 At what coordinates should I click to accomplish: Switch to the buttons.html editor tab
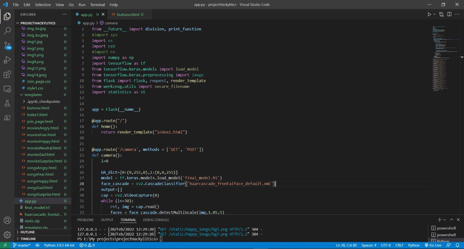pos(128,14)
